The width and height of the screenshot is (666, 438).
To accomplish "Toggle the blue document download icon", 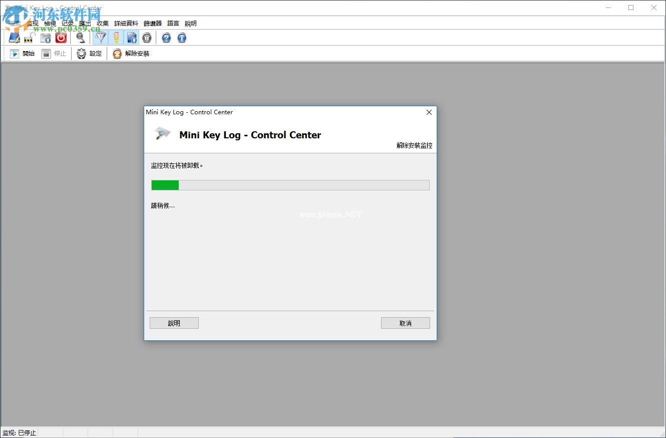I will 132,38.
